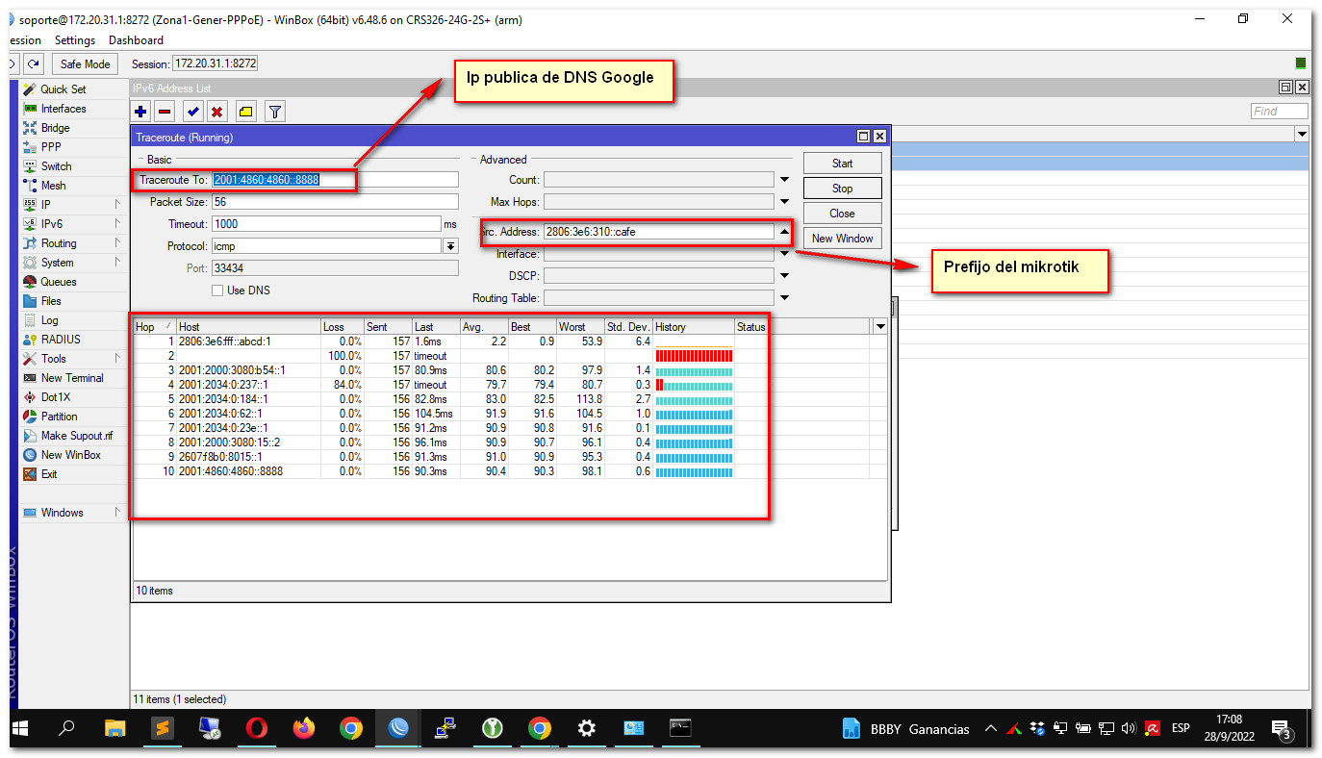Open the Protocol dropdown

pos(450,247)
